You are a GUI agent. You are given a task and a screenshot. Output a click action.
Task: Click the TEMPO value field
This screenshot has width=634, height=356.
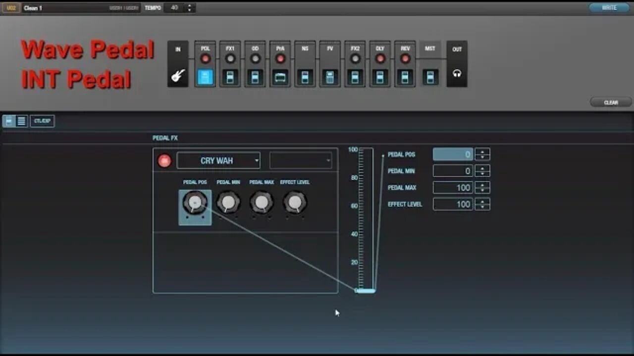174,8
